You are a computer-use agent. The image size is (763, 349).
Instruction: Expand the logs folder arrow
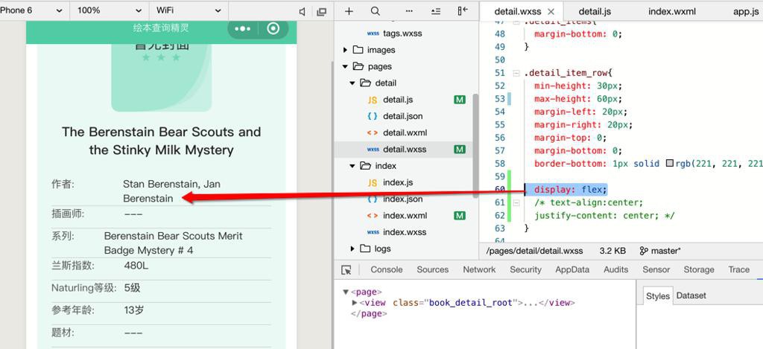[352, 249]
